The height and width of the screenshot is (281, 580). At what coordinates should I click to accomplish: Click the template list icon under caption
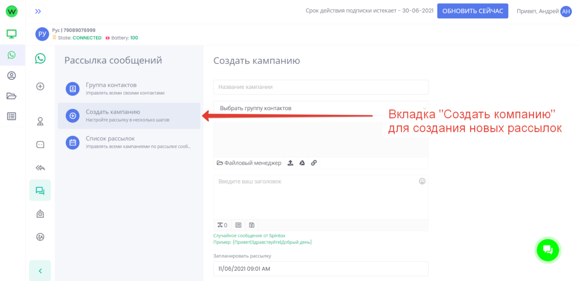point(238,225)
